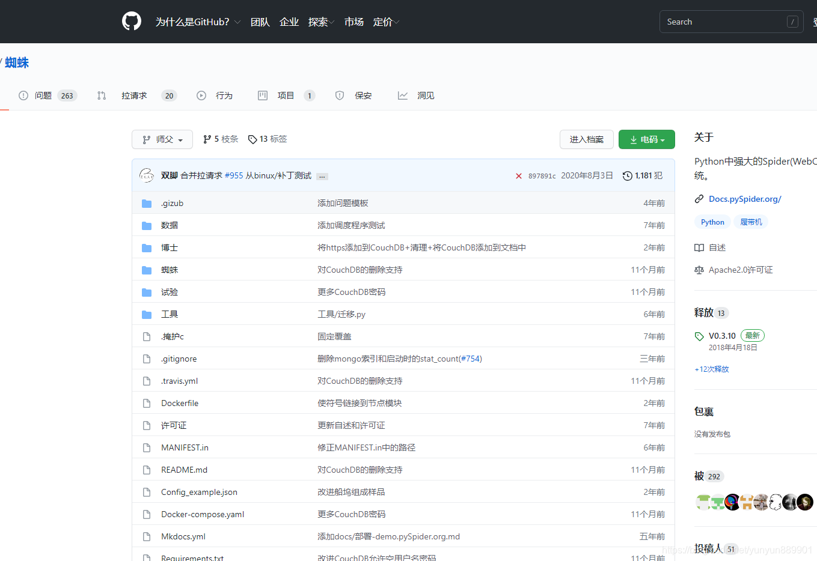Click the 被 292 used-by heading
Viewport: 817px width, 561px height.
click(x=709, y=476)
